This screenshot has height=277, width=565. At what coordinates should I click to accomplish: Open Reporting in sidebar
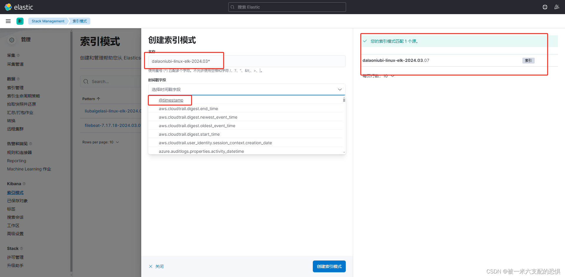coord(16,161)
